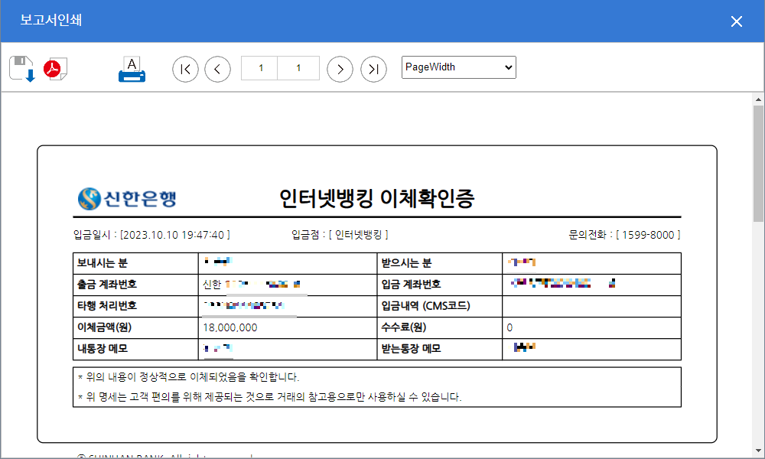Click the title 인터넷뱅킹 이체확인증
The width and height of the screenshot is (765, 459).
[376, 198]
